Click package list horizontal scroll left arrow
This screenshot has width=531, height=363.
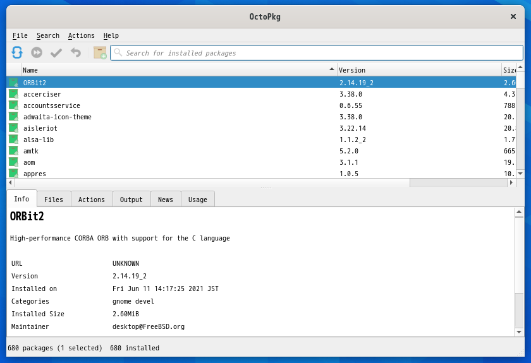[11, 182]
